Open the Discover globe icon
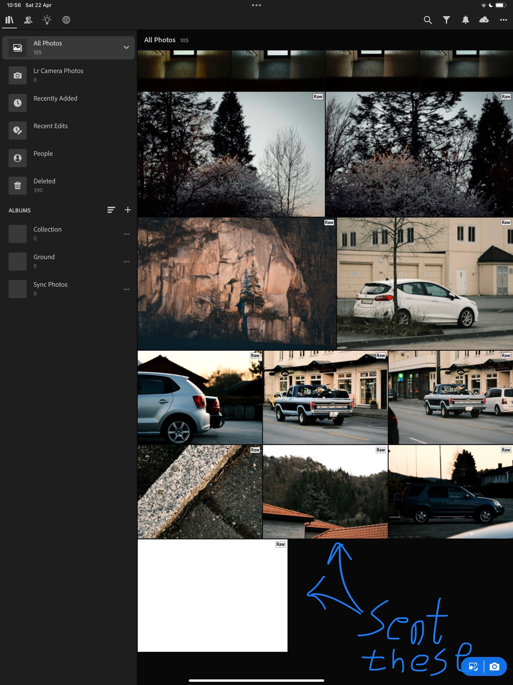 point(66,20)
